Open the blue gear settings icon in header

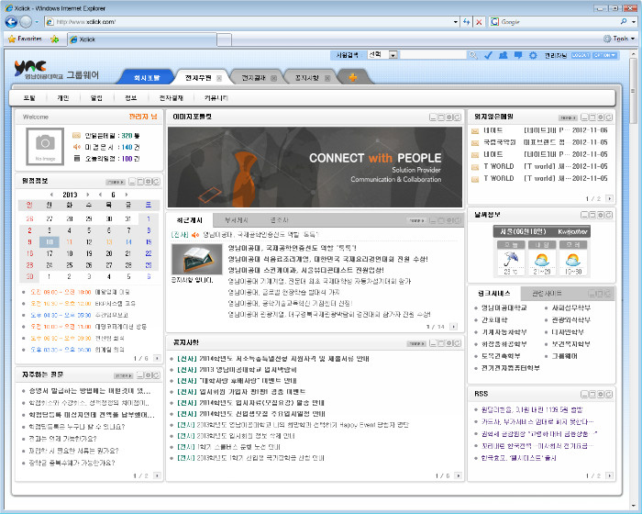(533, 55)
